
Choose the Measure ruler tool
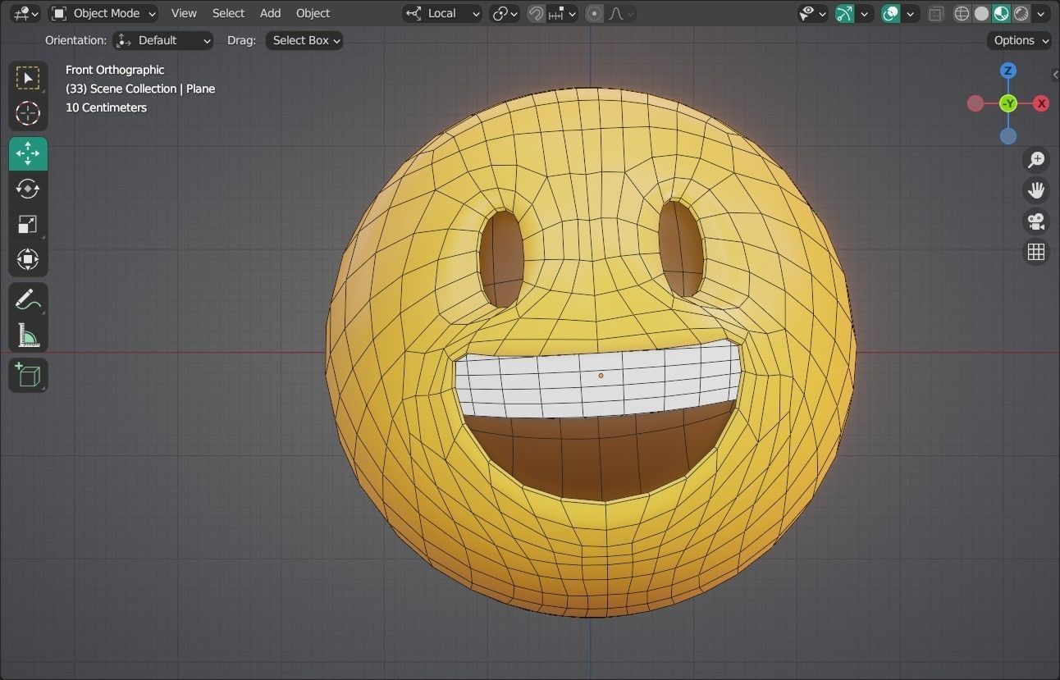pos(28,335)
